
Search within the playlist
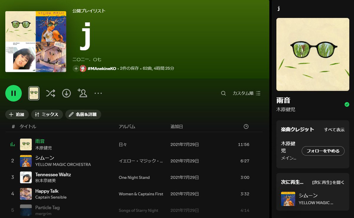pos(223,93)
